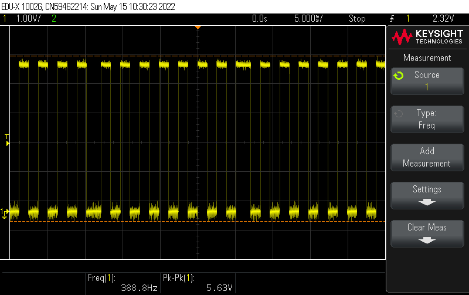Click the channel 1 ground reference marker

[5, 212]
